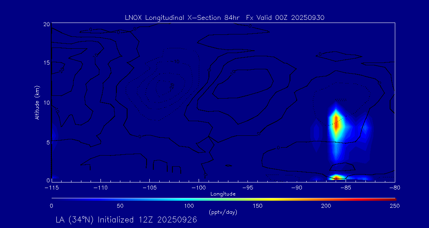Click the surface-level red hotspot near longitude -86
This screenshot has height=228, width=429.
tap(336, 178)
